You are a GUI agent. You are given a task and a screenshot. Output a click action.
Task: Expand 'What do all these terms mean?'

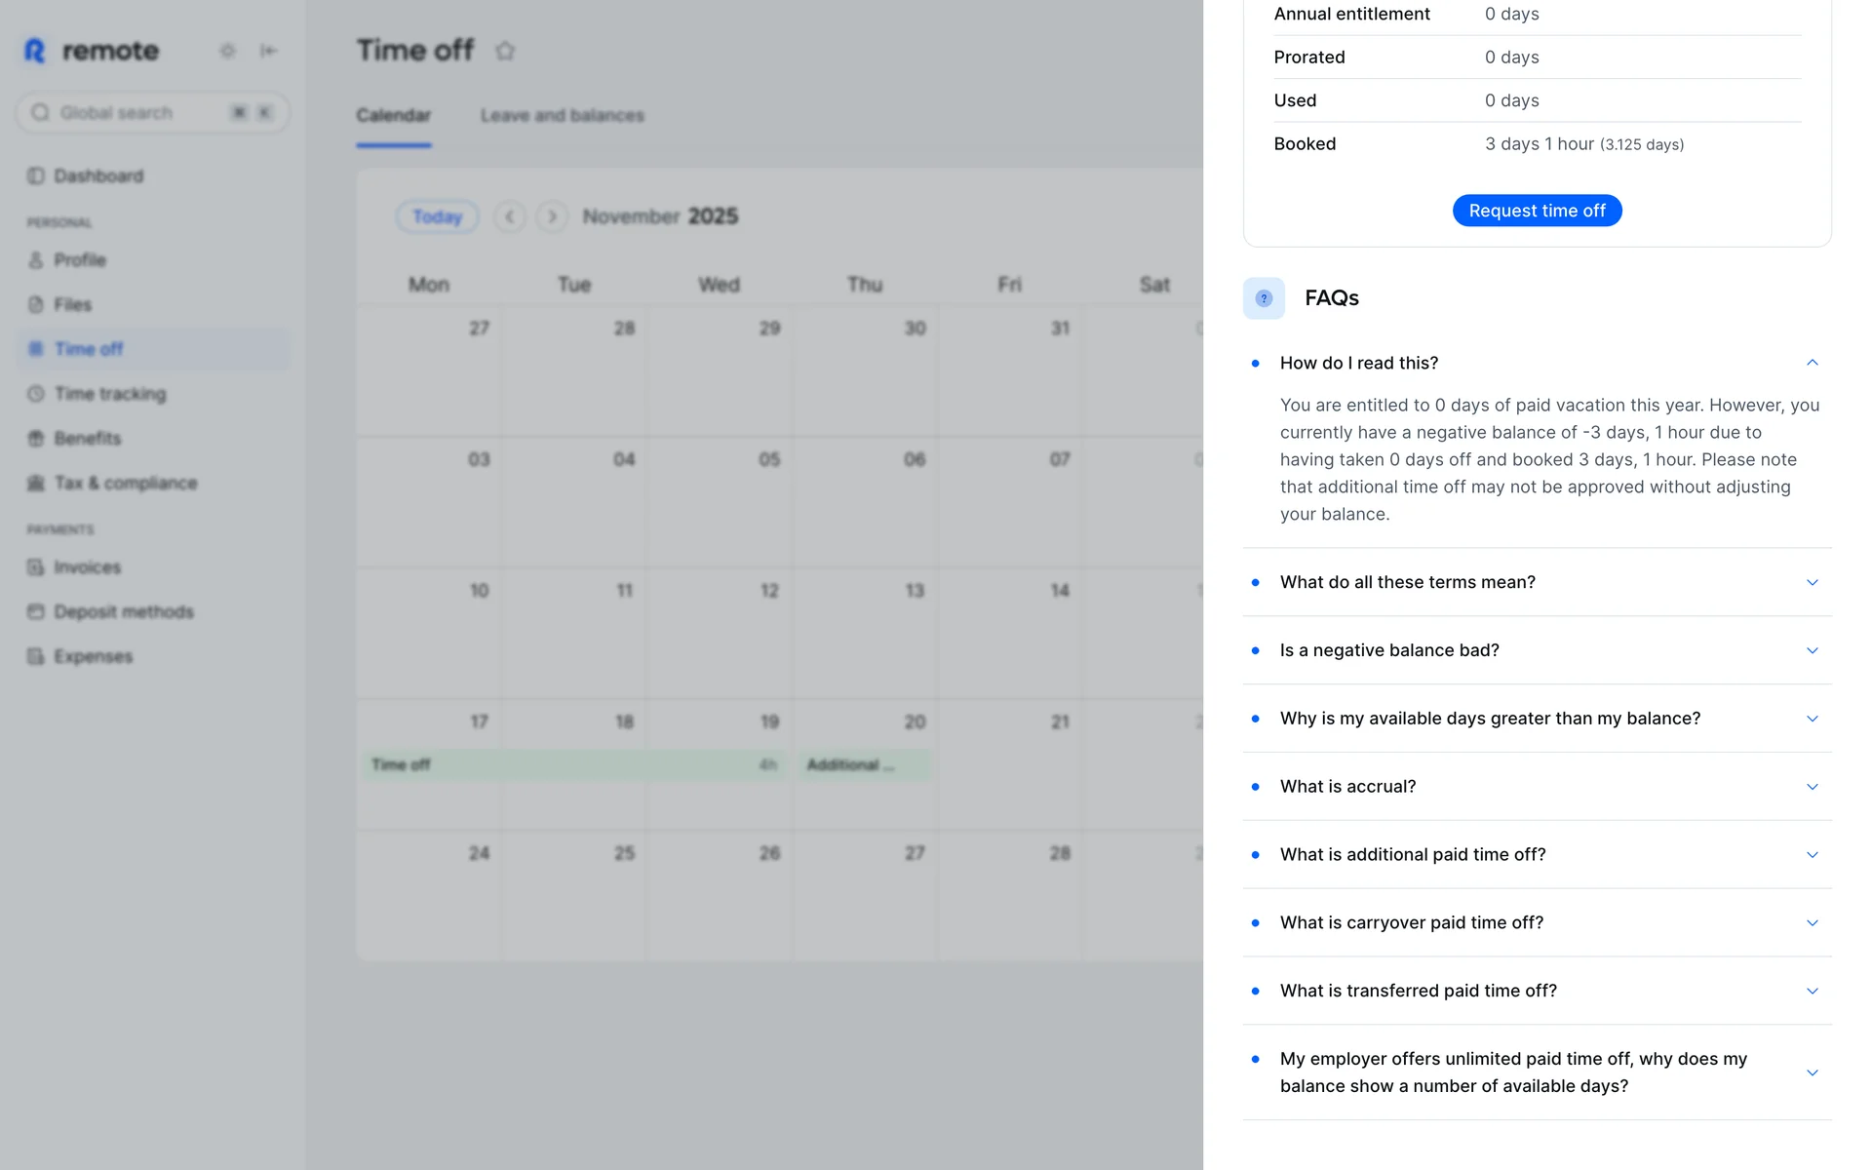1812,582
